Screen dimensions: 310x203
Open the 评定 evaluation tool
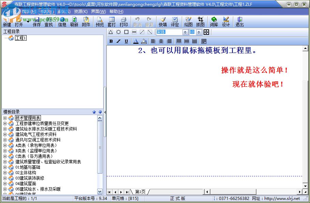[x=175, y=21]
